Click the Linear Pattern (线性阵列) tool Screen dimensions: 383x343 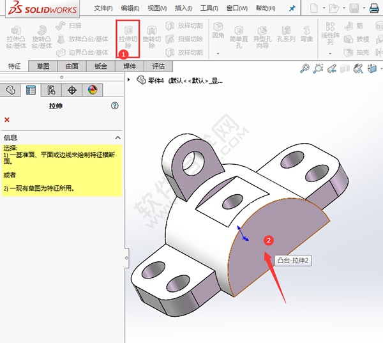pyautogui.click(x=330, y=33)
